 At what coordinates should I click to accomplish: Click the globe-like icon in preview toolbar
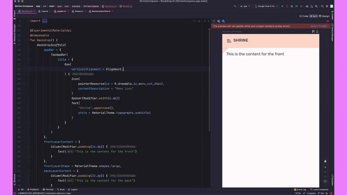click(223, 21)
